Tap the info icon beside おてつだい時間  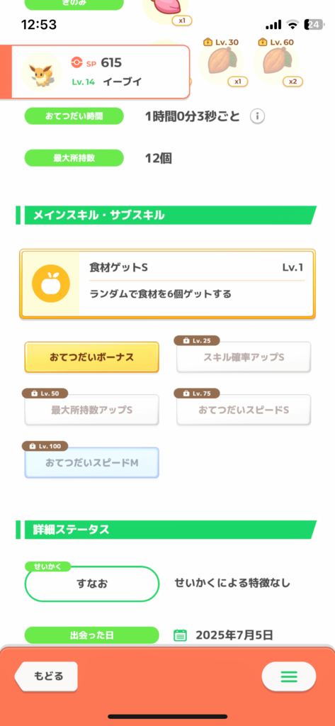pos(257,117)
